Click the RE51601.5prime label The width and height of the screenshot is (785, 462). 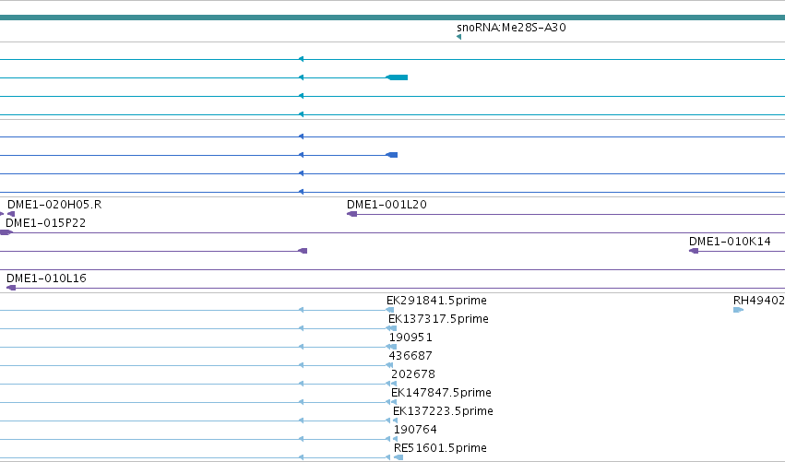(x=440, y=448)
